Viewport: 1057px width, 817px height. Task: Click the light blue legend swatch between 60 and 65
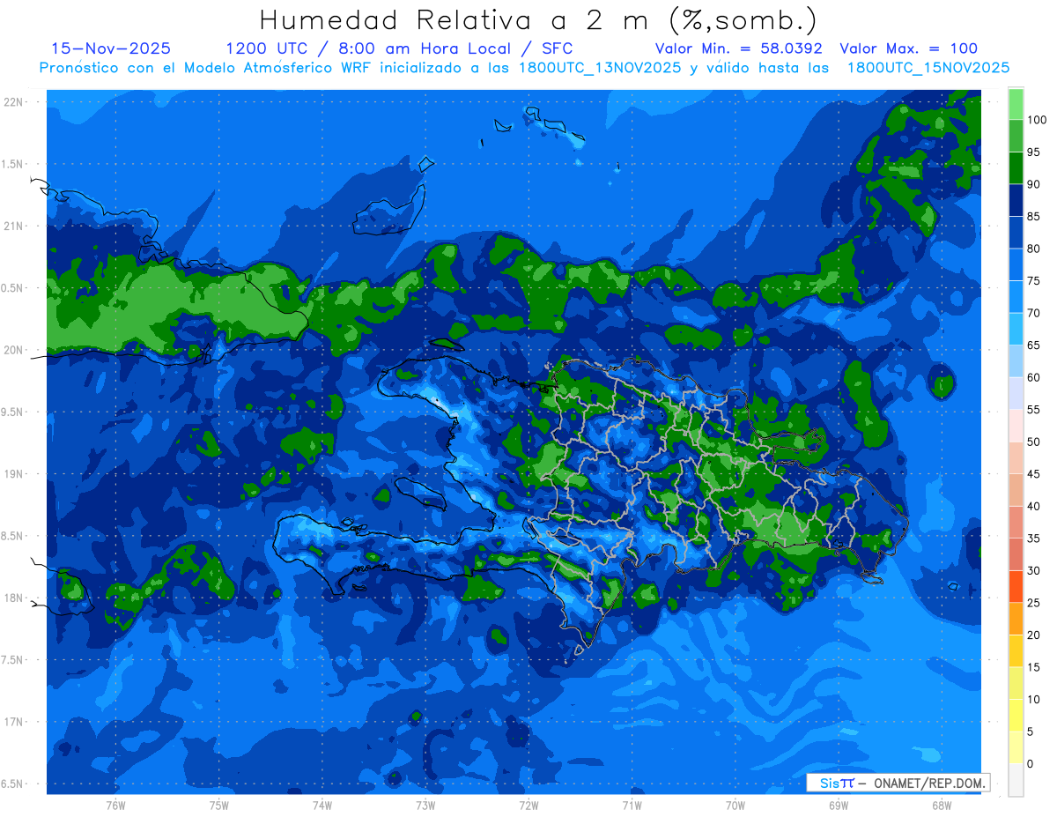click(x=1016, y=361)
